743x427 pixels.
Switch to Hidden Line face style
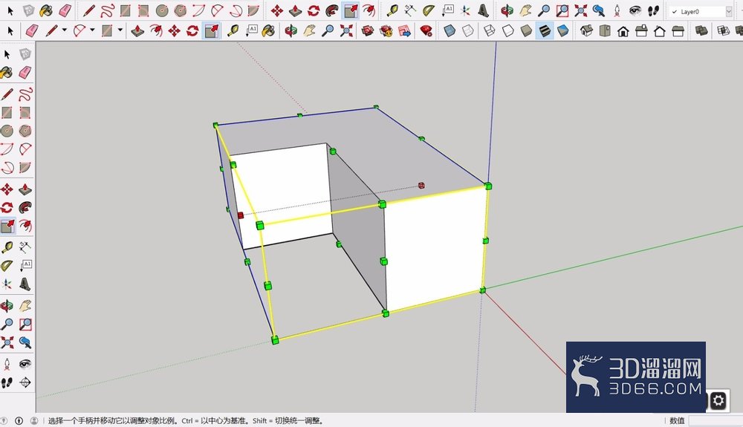click(x=508, y=31)
